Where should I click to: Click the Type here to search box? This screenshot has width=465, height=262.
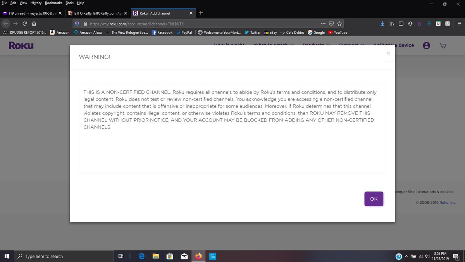64,256
